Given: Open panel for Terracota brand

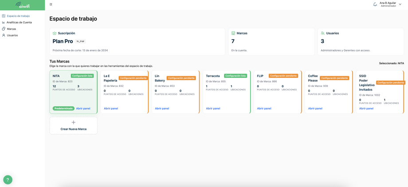Looking at the screenshot, I should 213,109.
